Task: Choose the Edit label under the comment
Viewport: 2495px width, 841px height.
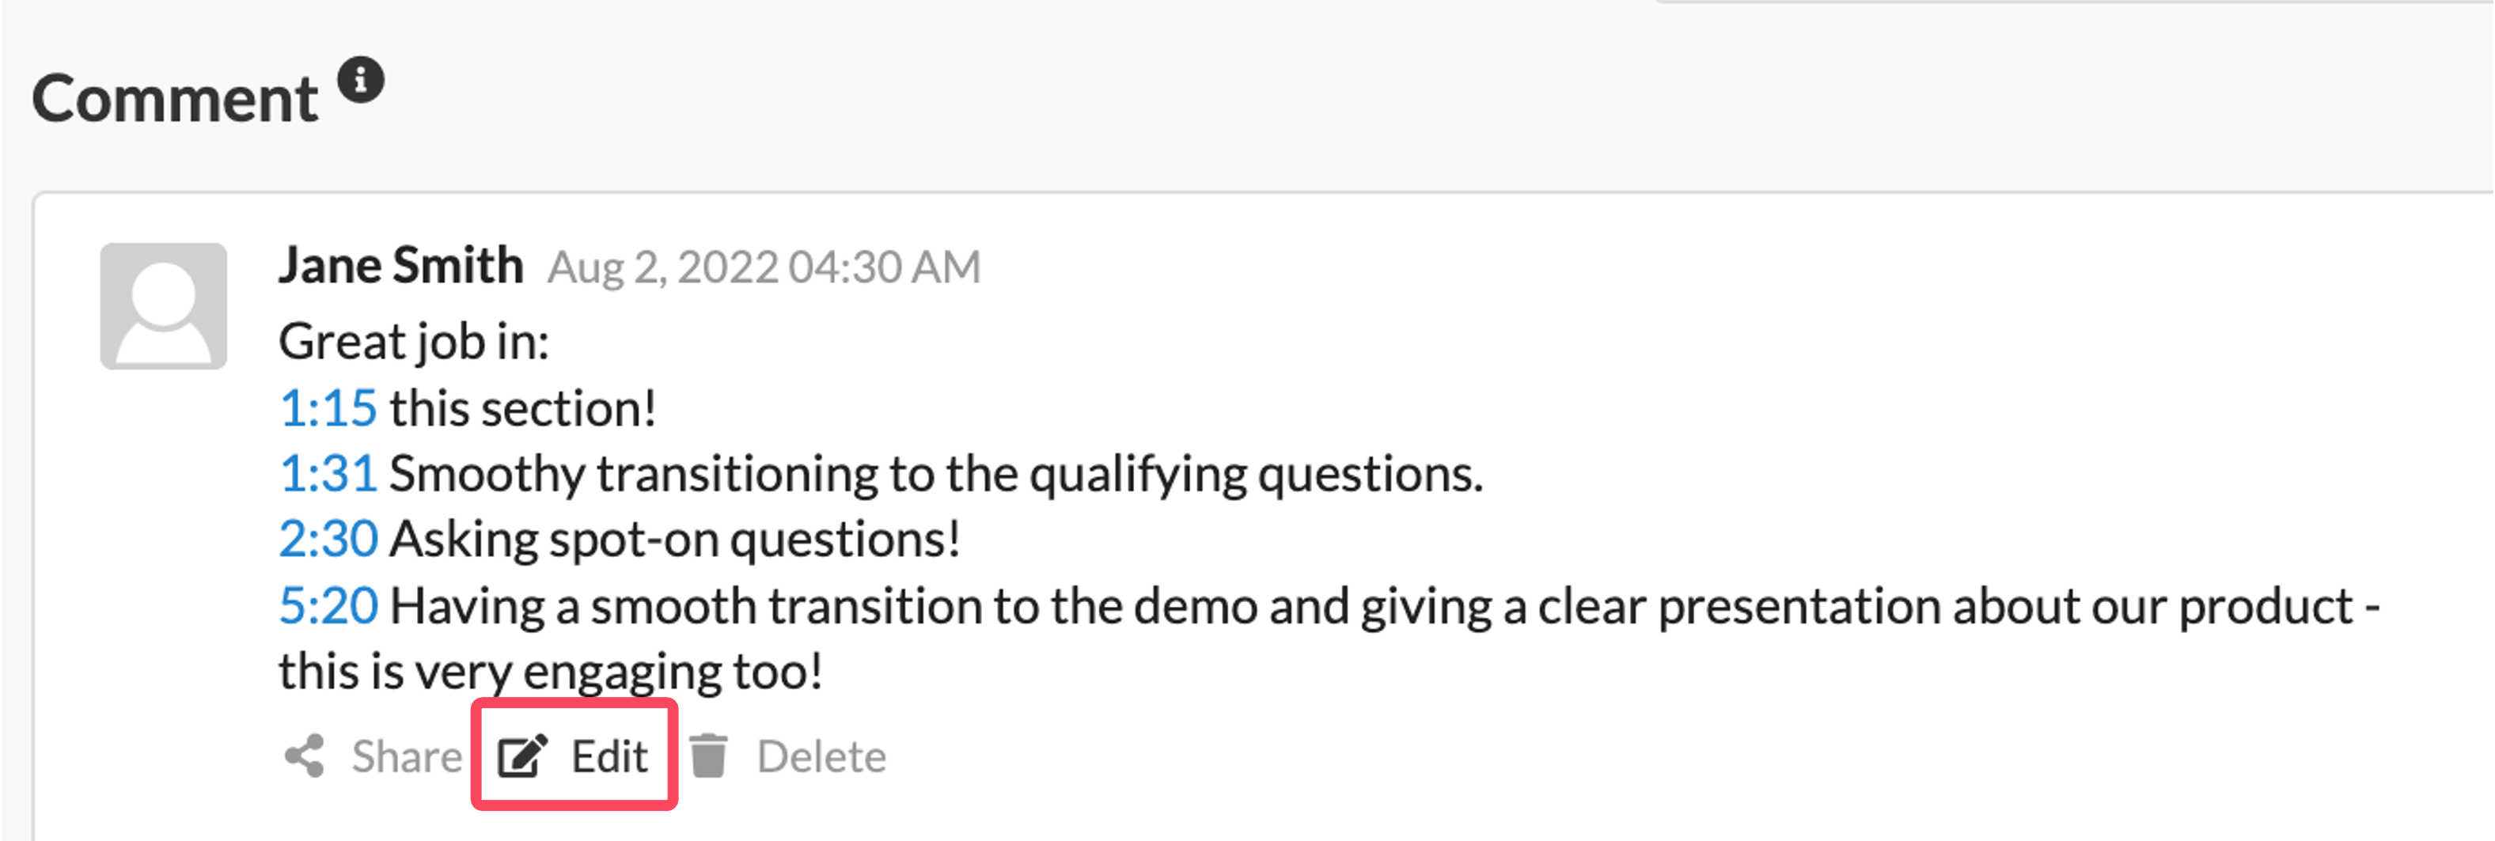Action: pos(609,756)
